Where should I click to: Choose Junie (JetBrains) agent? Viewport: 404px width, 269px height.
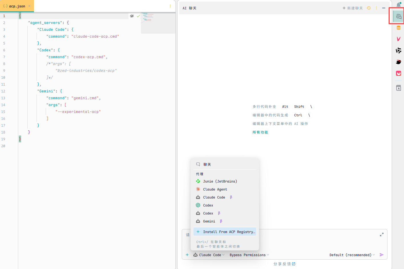tap(225, 181)
